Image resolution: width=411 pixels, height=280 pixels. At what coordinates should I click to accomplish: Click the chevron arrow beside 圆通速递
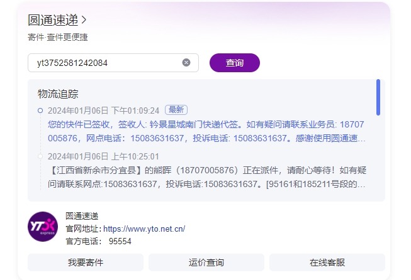(84, 20)
